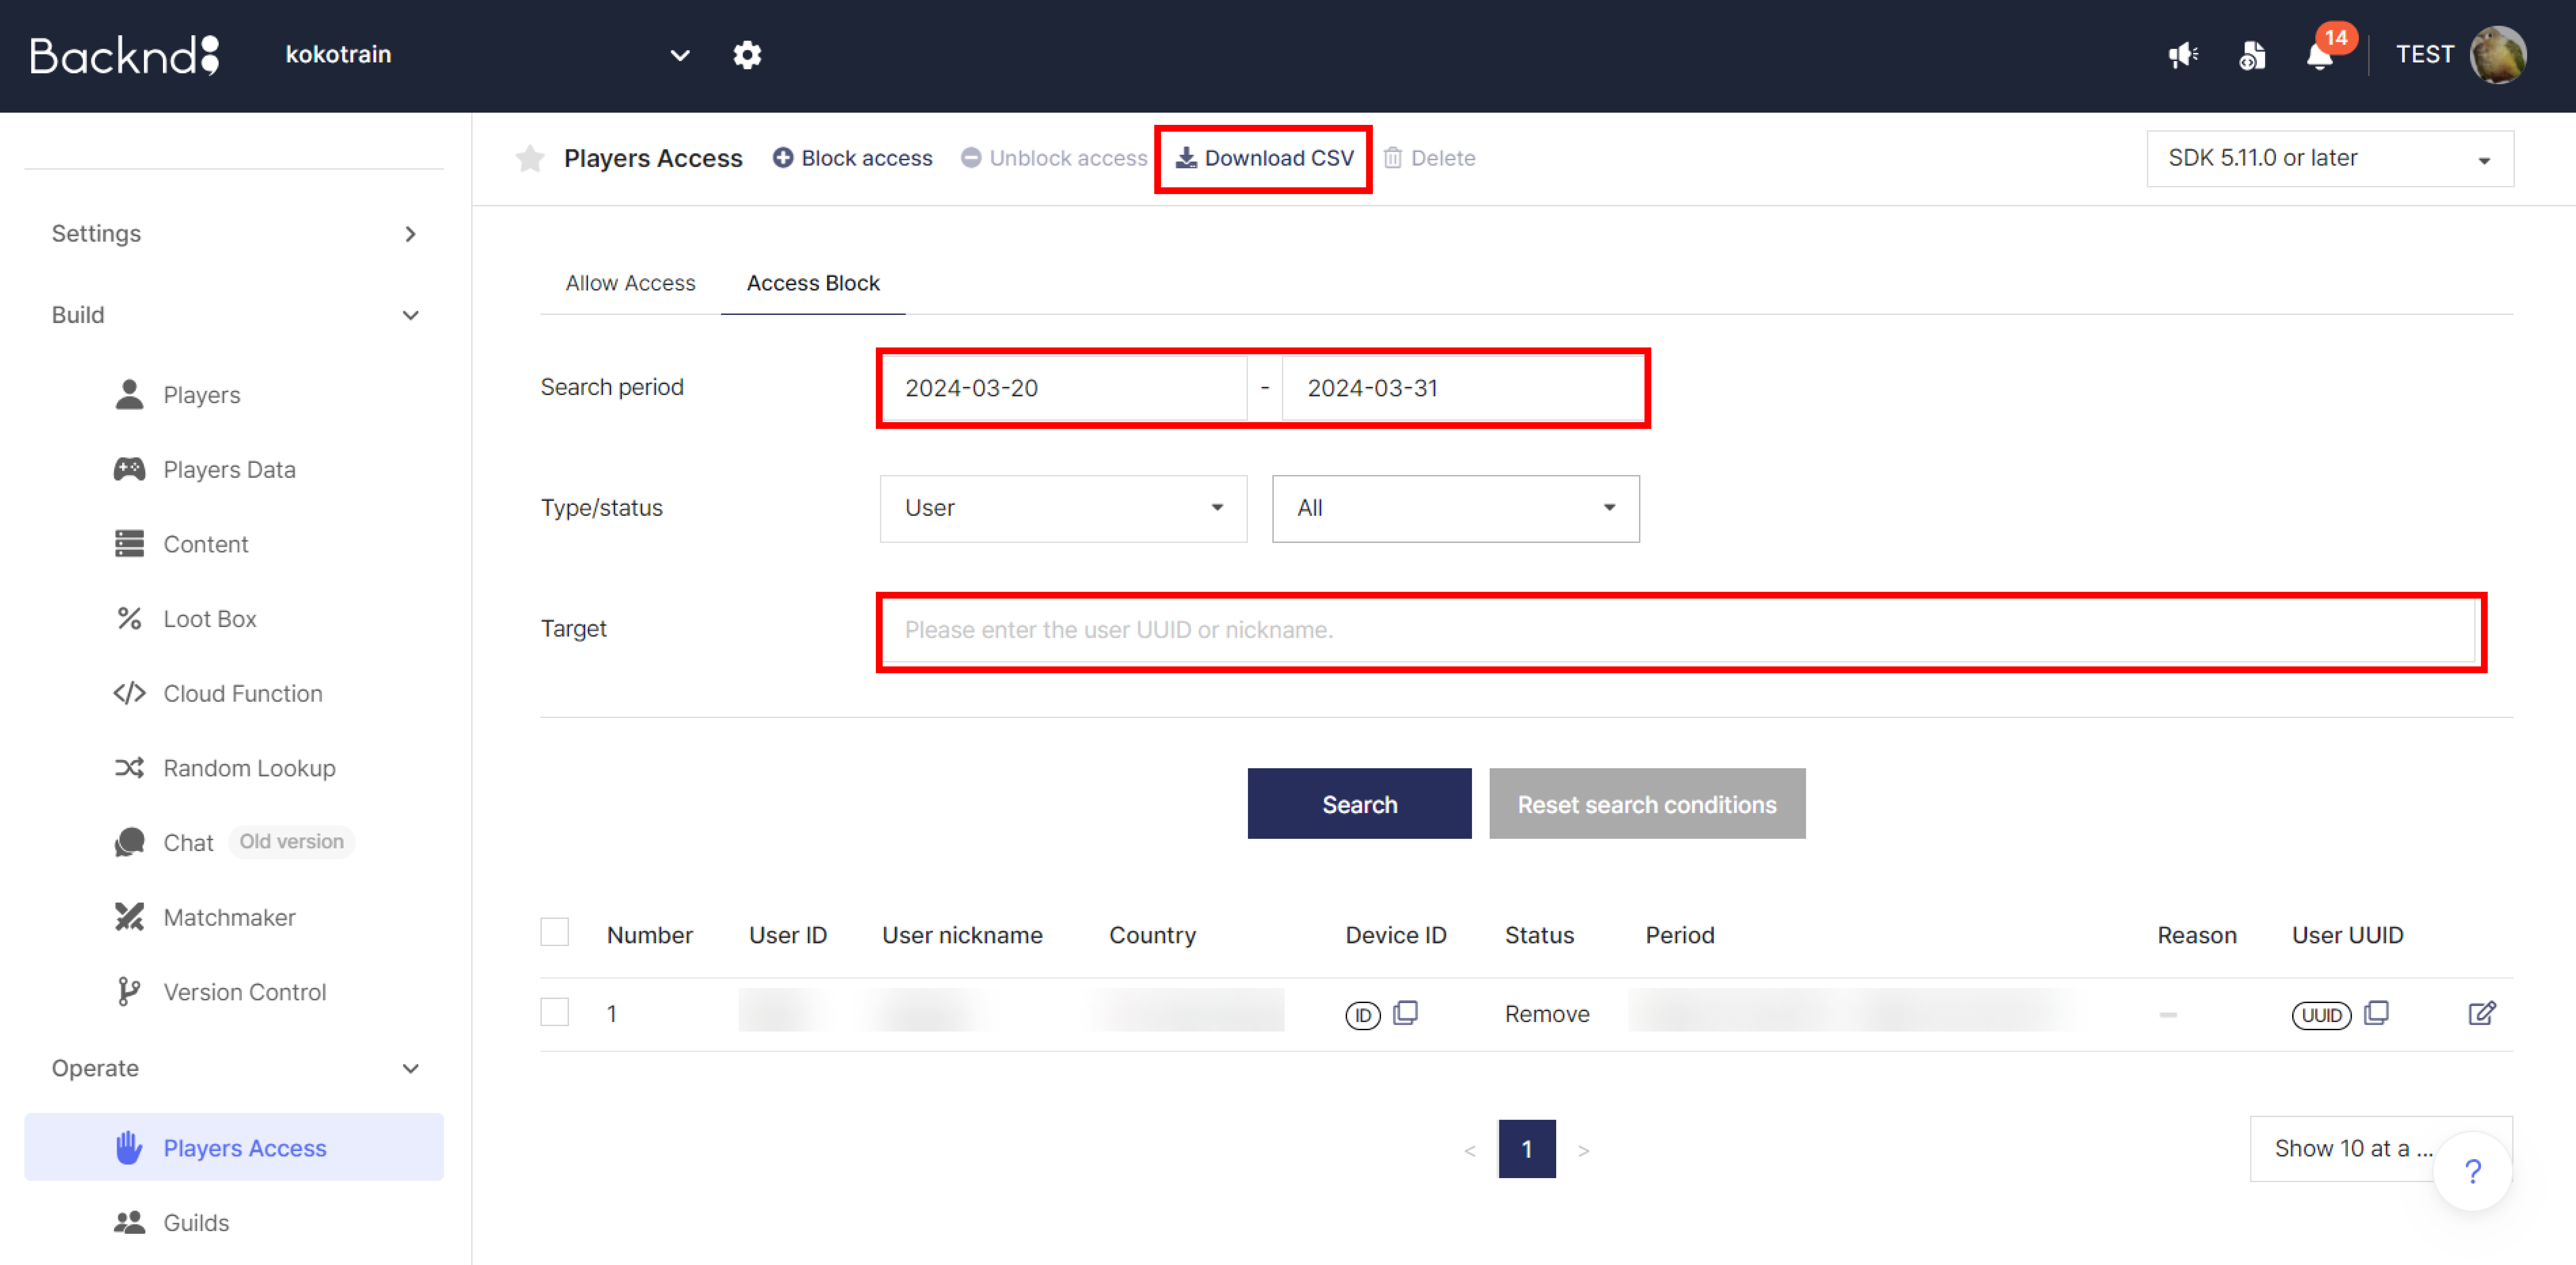The image size is (2576, 1265).
Task: Switch to the Access Block tab
Action: 813,284
